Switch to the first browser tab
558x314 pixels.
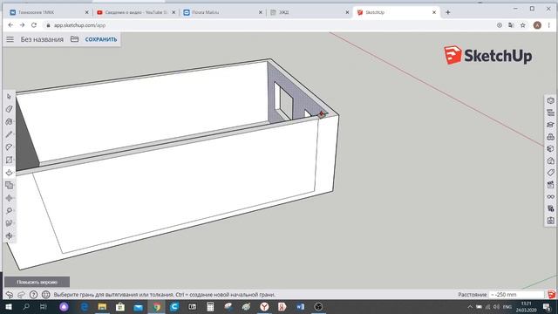coord(49,12)
